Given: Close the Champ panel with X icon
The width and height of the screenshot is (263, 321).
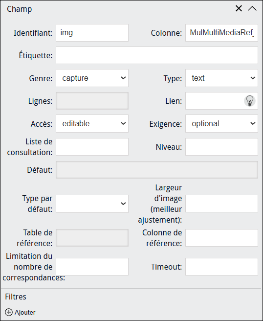Looking at the screenshot, I should [239, 9].
